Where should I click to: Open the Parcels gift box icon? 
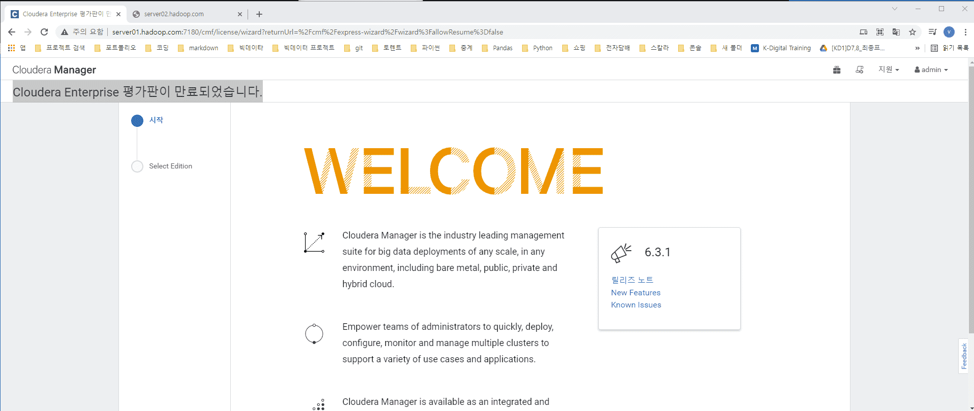(837, 70)
